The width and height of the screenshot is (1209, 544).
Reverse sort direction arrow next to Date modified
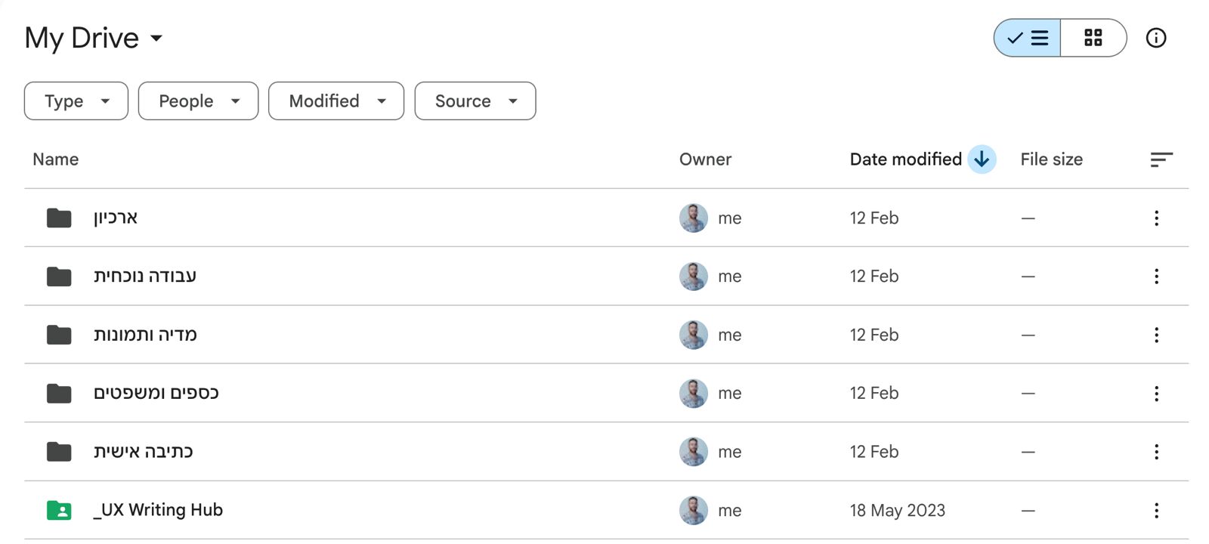click(982, 159)
